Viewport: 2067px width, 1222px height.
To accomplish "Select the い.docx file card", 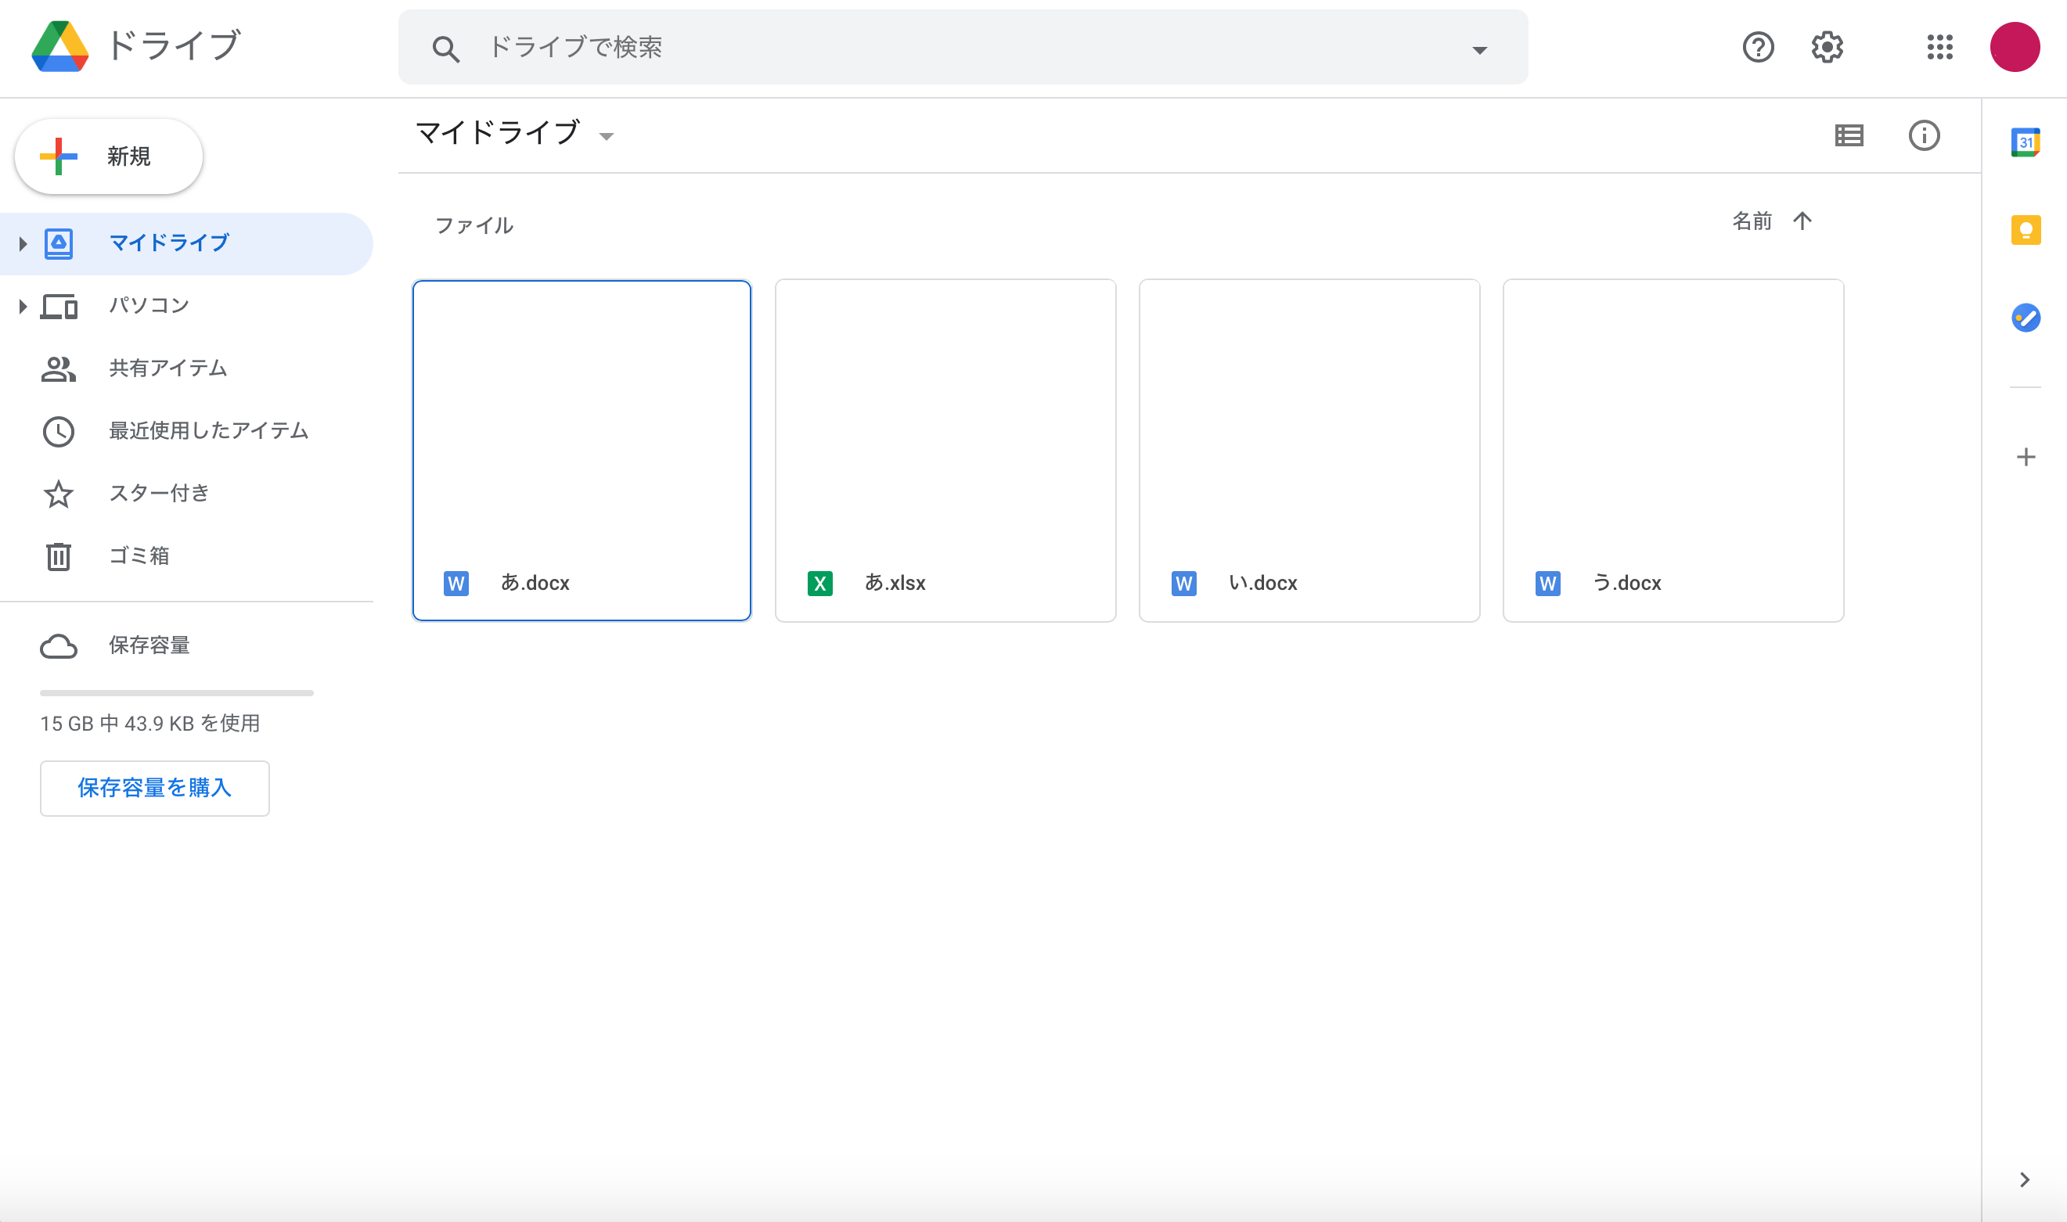I will (1309, 451).
